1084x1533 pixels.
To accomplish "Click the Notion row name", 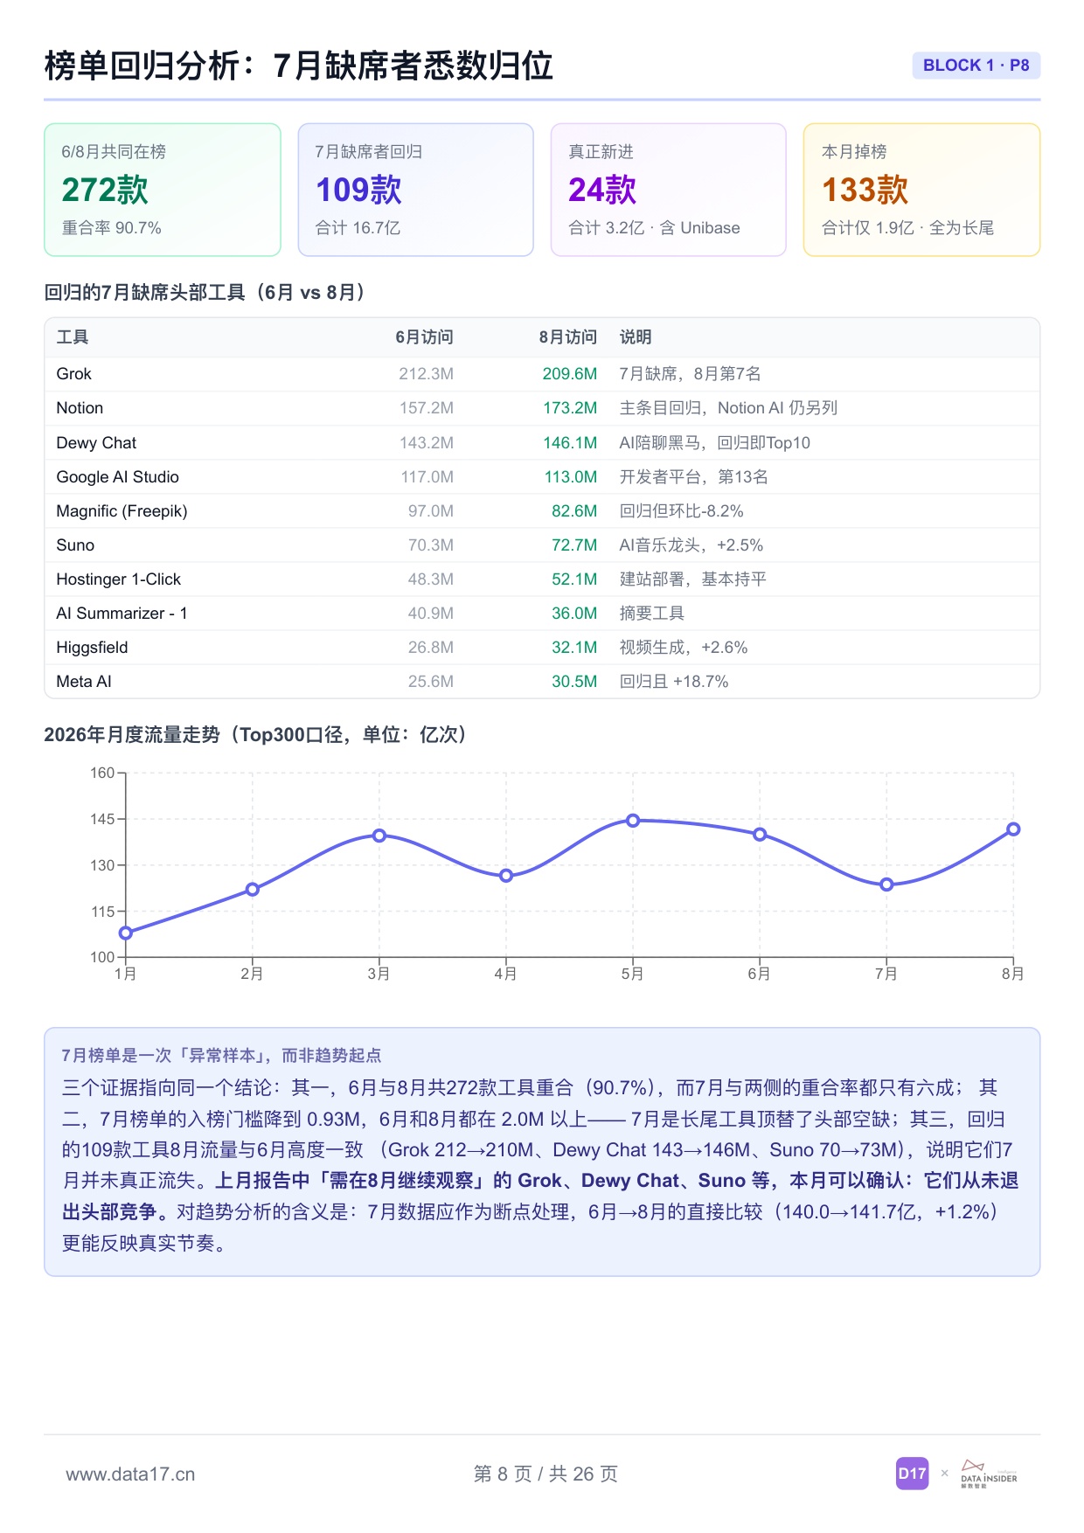I will pos(80,408).
